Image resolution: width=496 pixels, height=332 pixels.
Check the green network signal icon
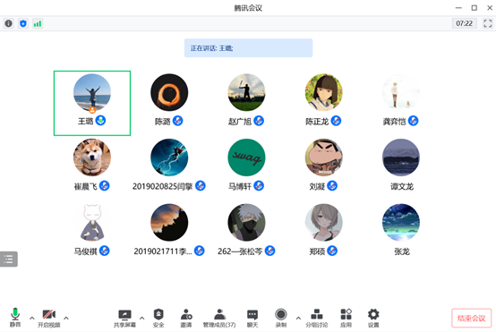pyautogui.click(x=38, y=23)
